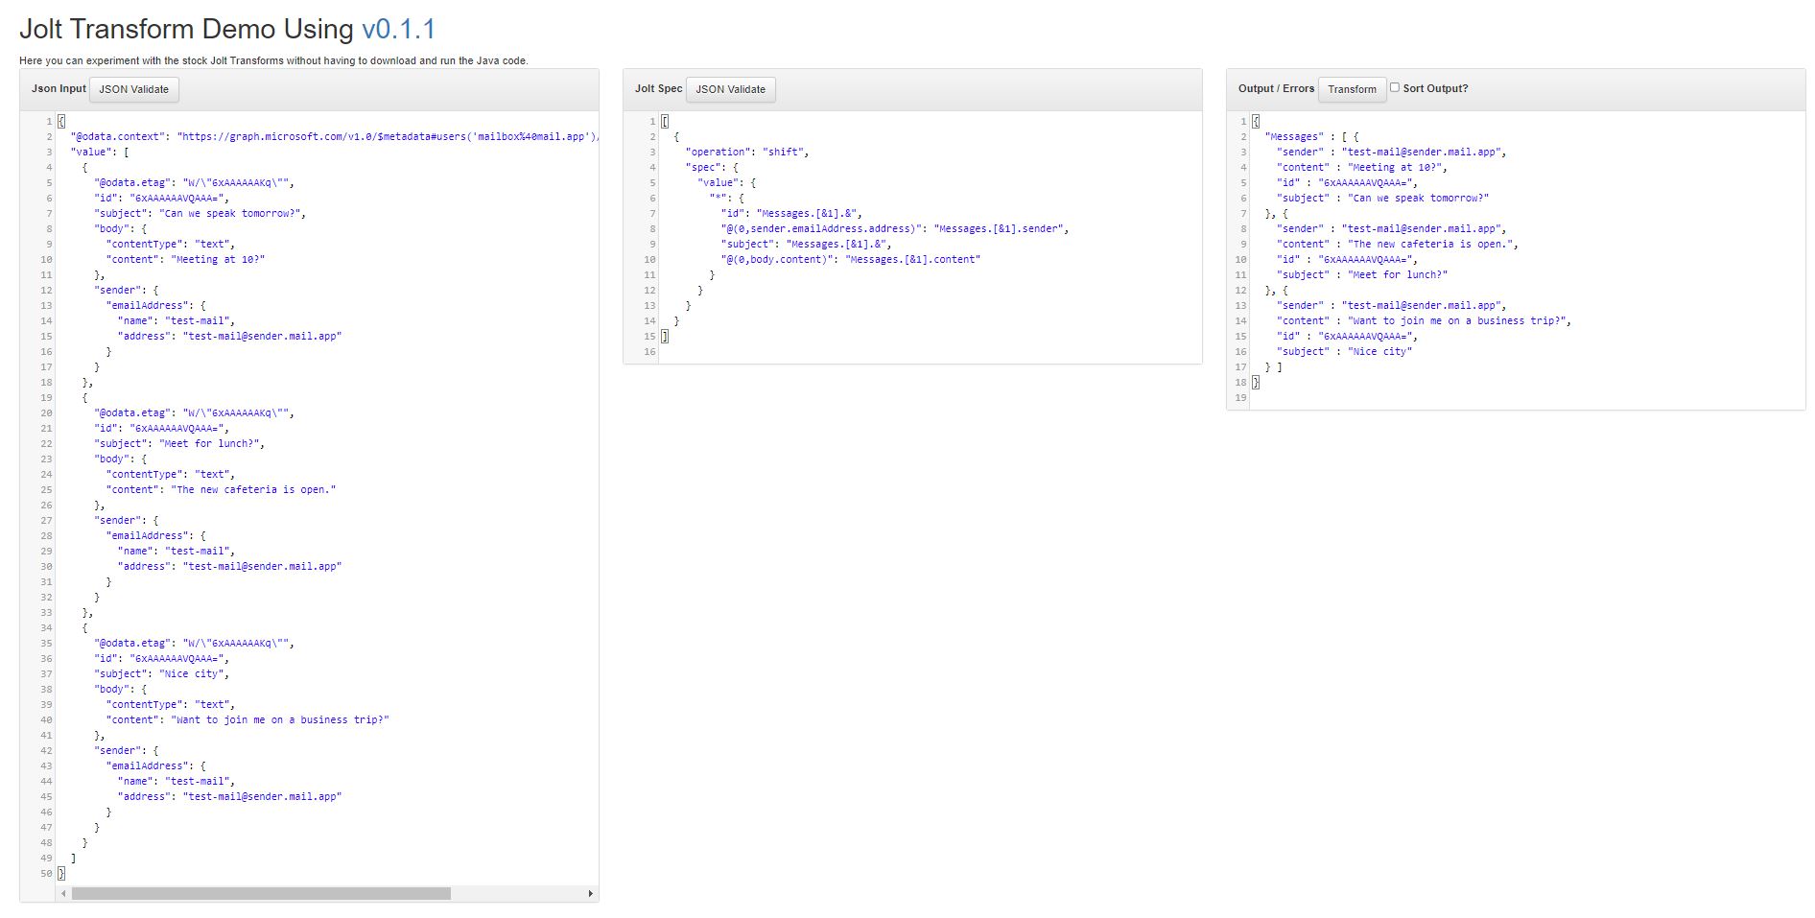The height and width of the screenshot is (918, 1815).
Task: Click the Jolt Spec JSON Validate button
Action: coord(731,89)
